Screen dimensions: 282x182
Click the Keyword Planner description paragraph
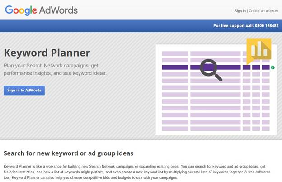(137, 172)
